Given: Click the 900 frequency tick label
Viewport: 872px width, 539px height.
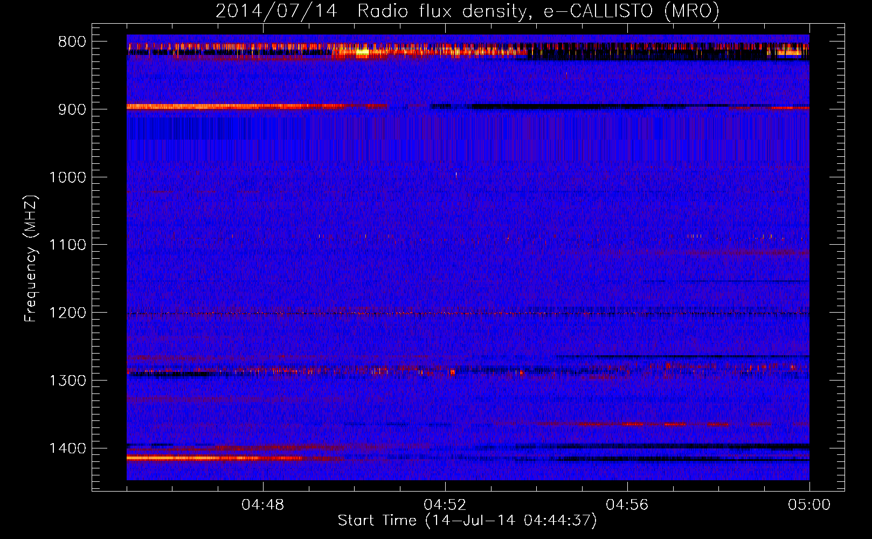Looking at the screenshot, I should coord(72,109).
